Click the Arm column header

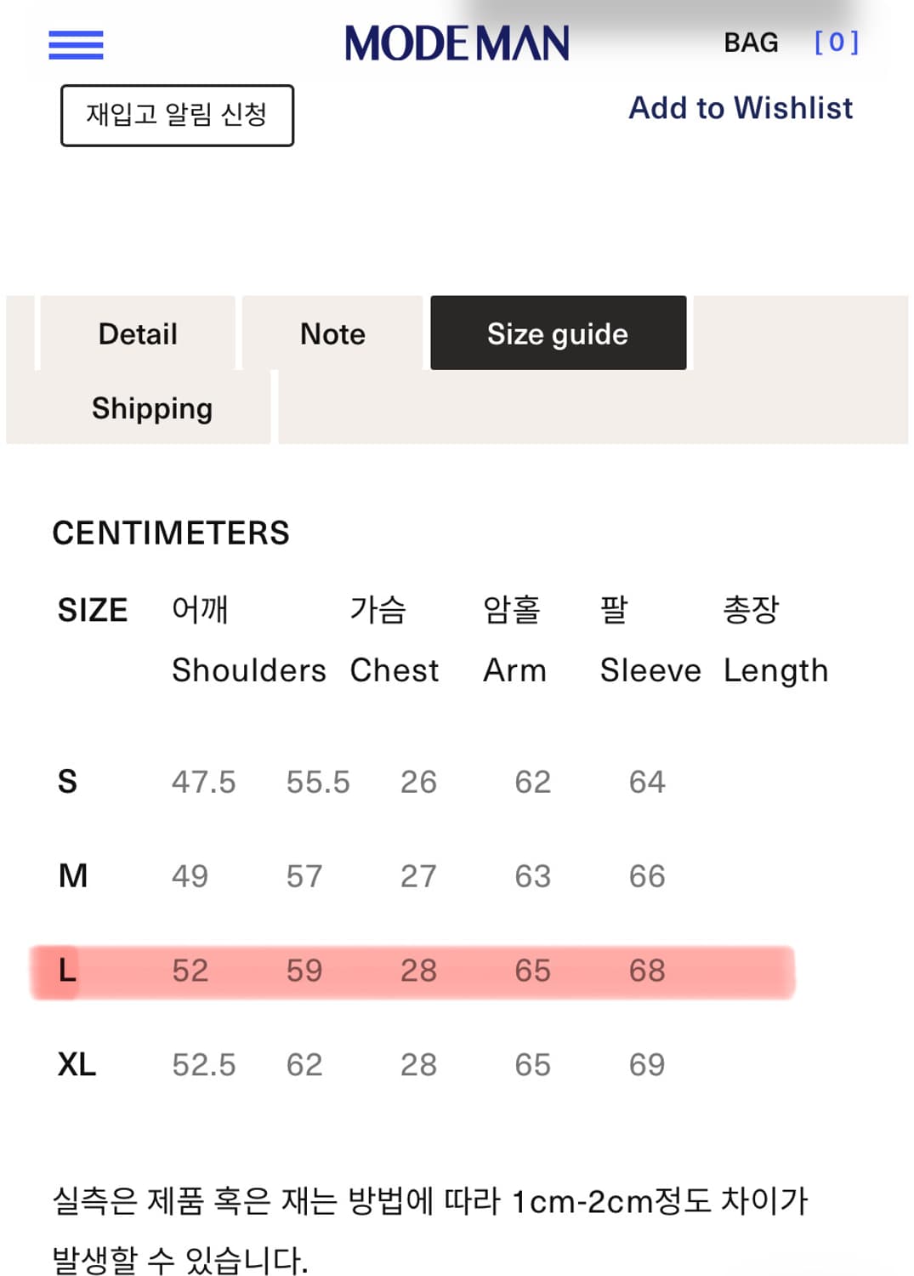pos(514,670)
